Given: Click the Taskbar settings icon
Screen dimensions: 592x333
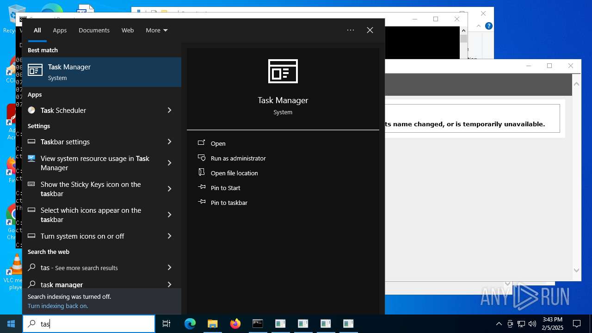Looking at the screenshot, I should pyautogui.click(x=31, y=142).
